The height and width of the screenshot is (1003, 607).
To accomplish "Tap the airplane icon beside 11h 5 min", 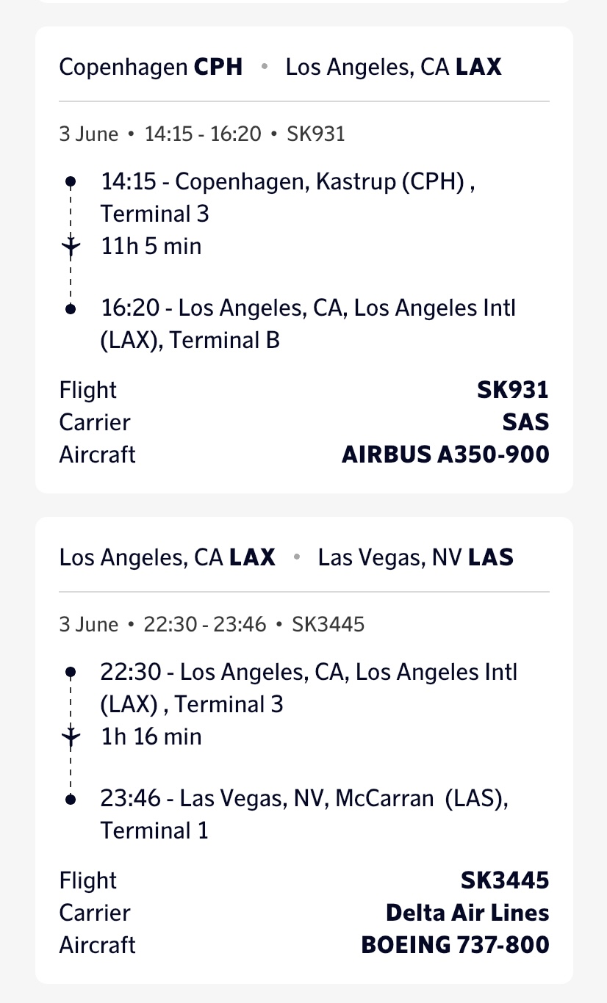I will click(x=71, y=246).
